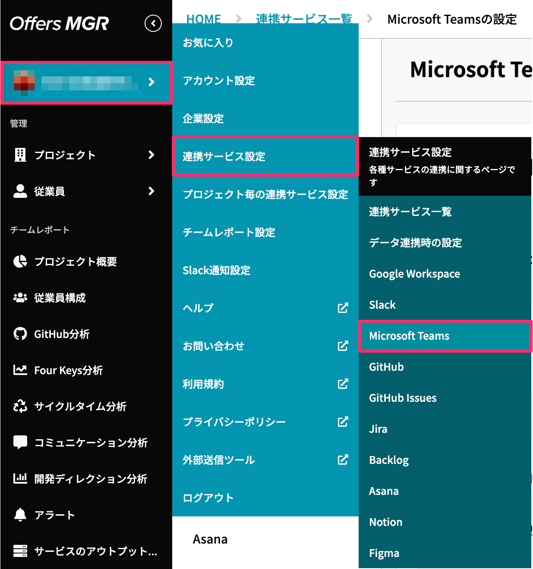Click the external link icon beside 利用規約
Image resolution: width=533 pixels, height=569 pixels.
click(x=343, y=384)
